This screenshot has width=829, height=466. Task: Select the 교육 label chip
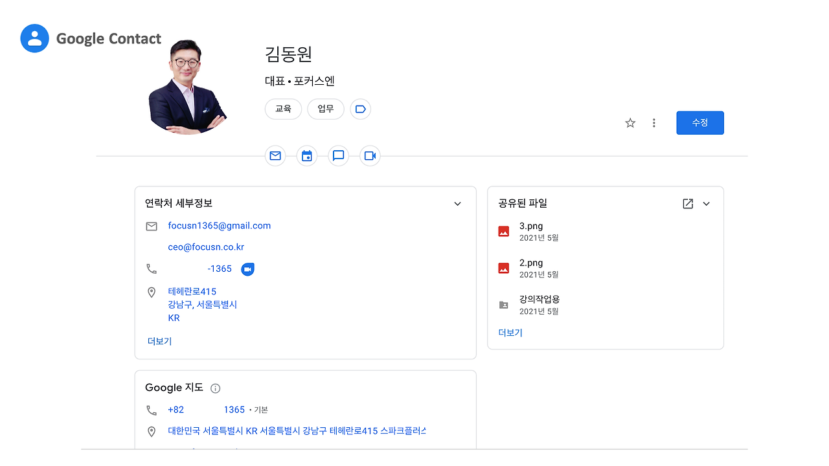pyautogui.click(x=283, y=109)
